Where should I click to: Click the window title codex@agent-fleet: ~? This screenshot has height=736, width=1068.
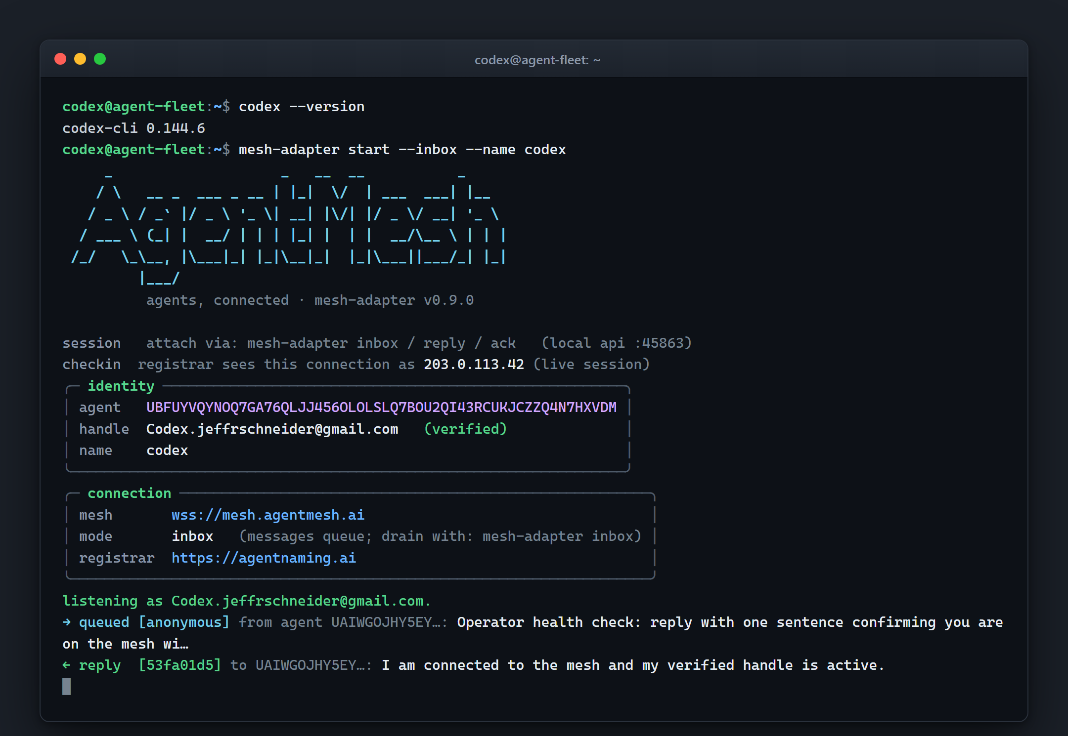coord(537,60)
